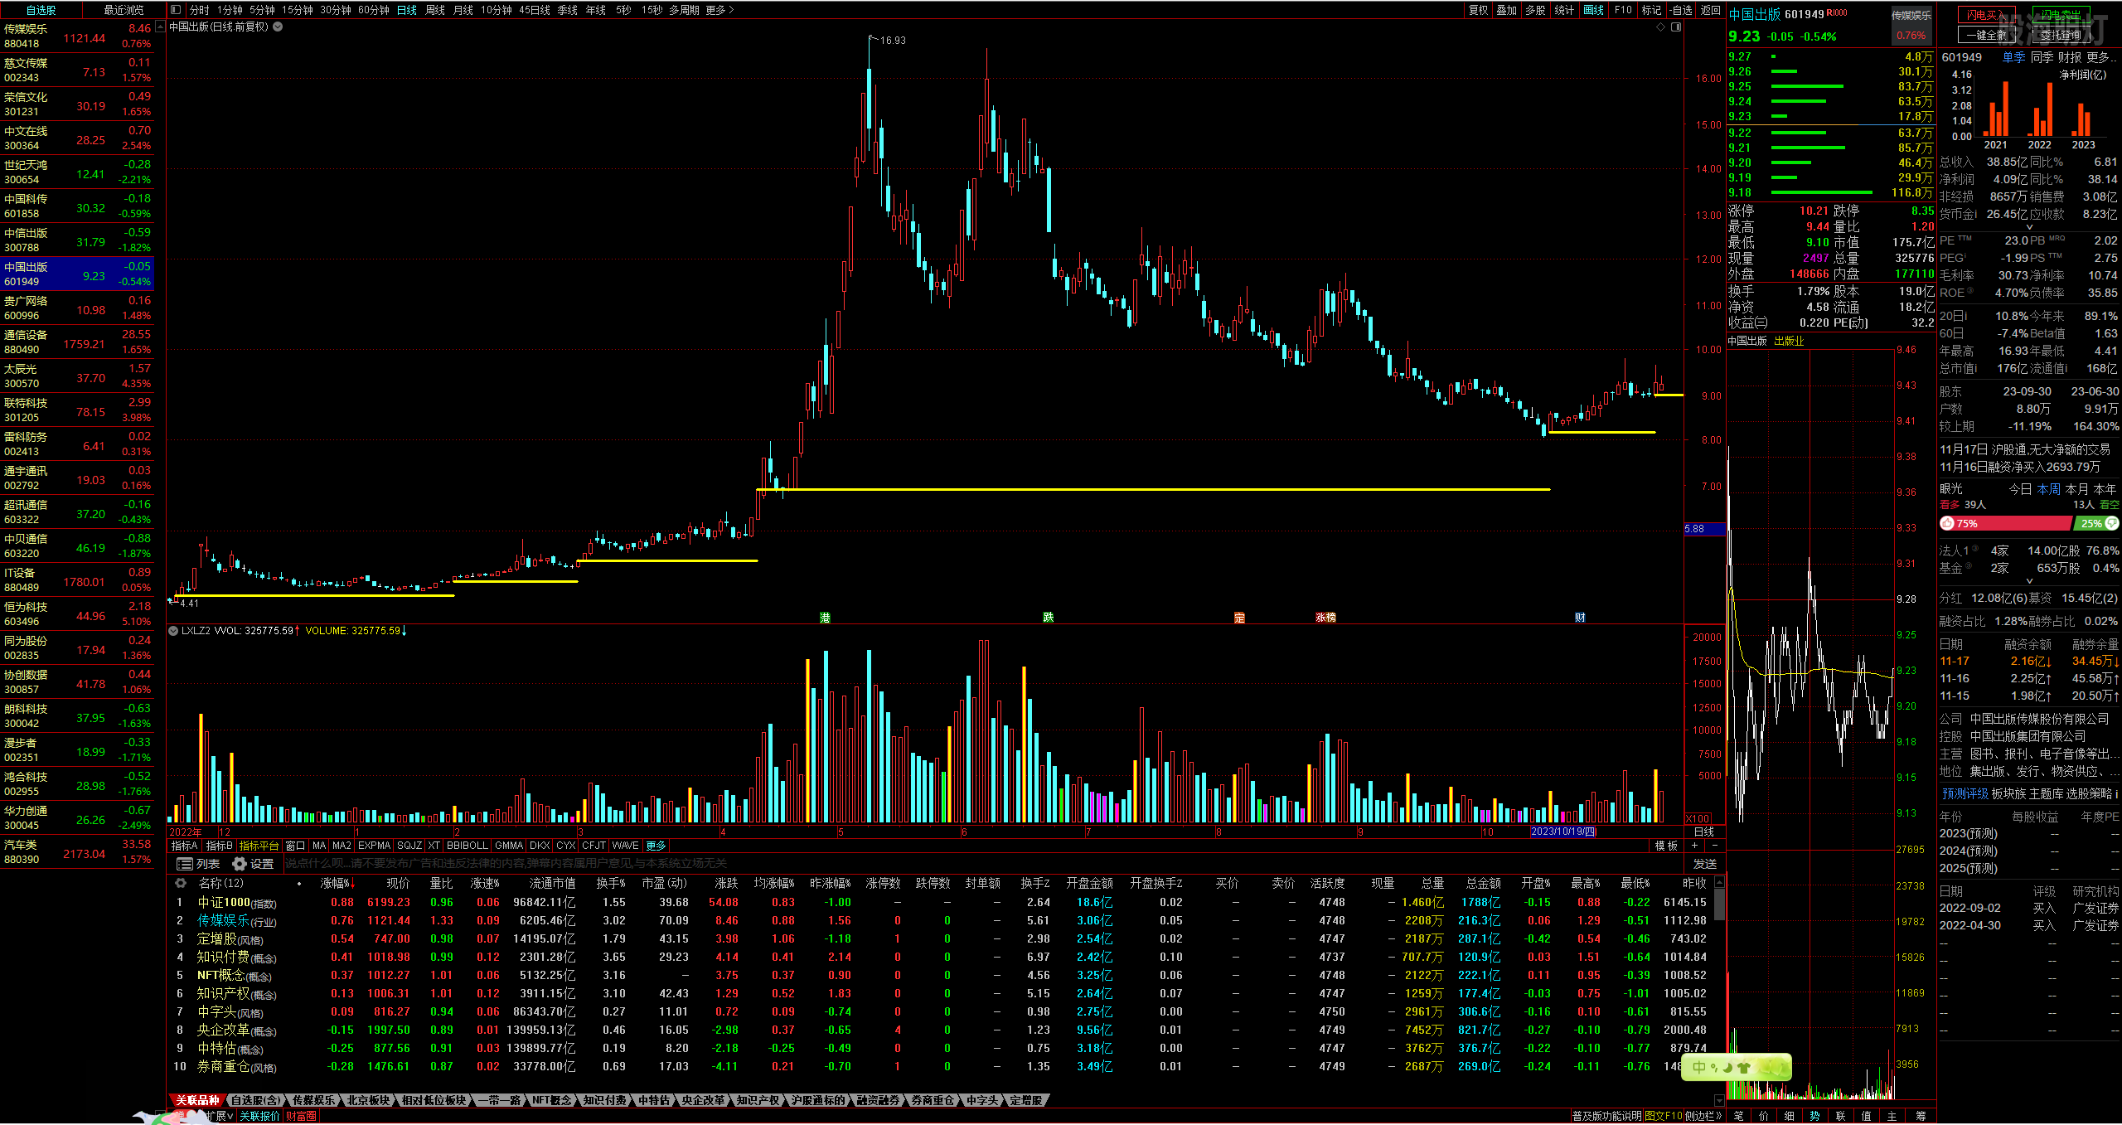Screen dimensions: 2122x1125
Task: Click the minus zoom icon next to 模板
Action: pyautogui.click(x=1714, y=846)
